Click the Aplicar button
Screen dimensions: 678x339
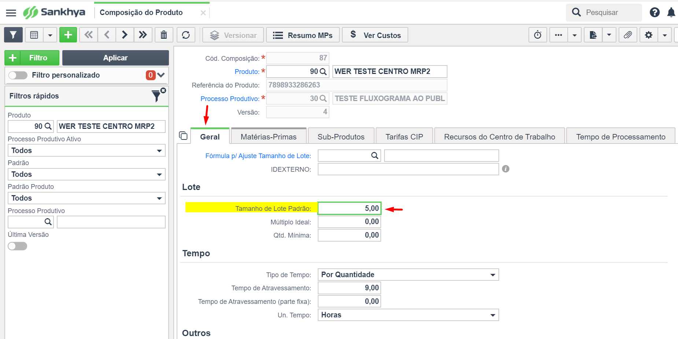(x=115, y=58)
